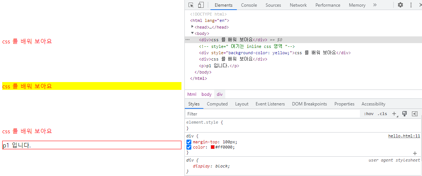
Task: Show more DevTools tabs chevron
Action: [375, 5]
